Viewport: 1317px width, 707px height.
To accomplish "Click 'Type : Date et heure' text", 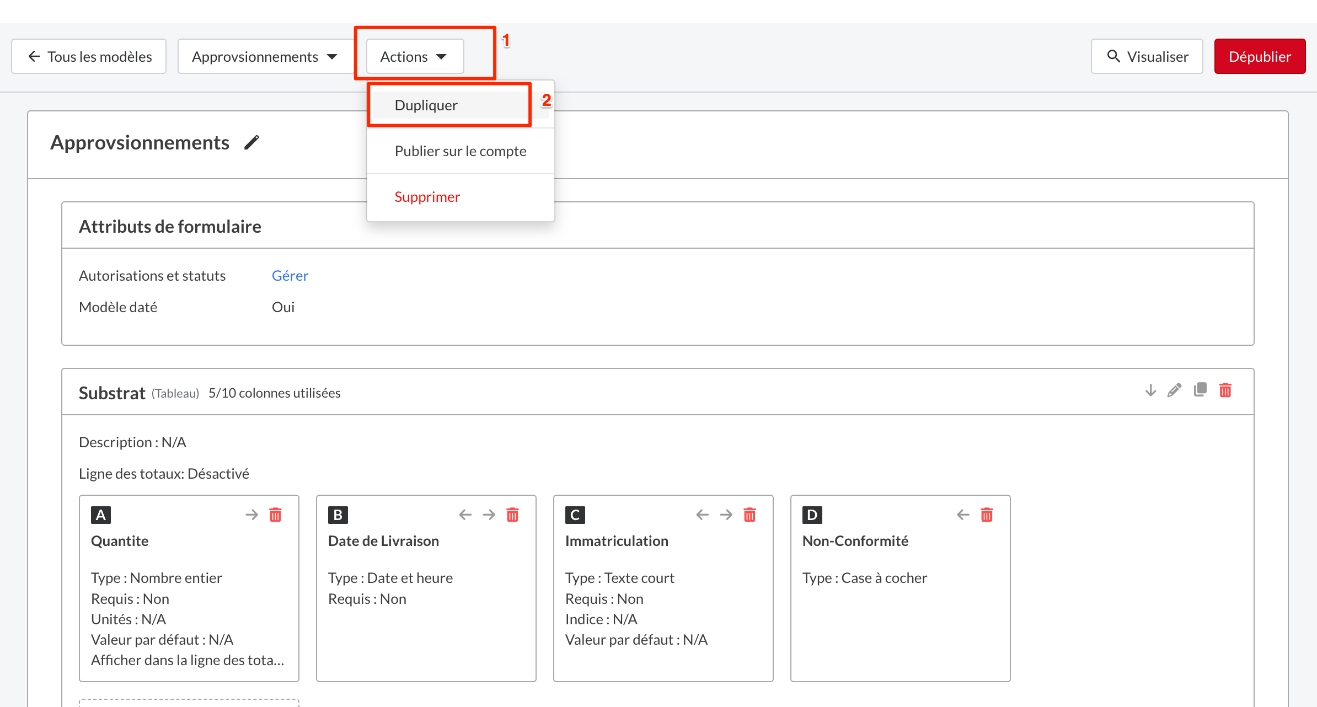I will click(390, 578).
